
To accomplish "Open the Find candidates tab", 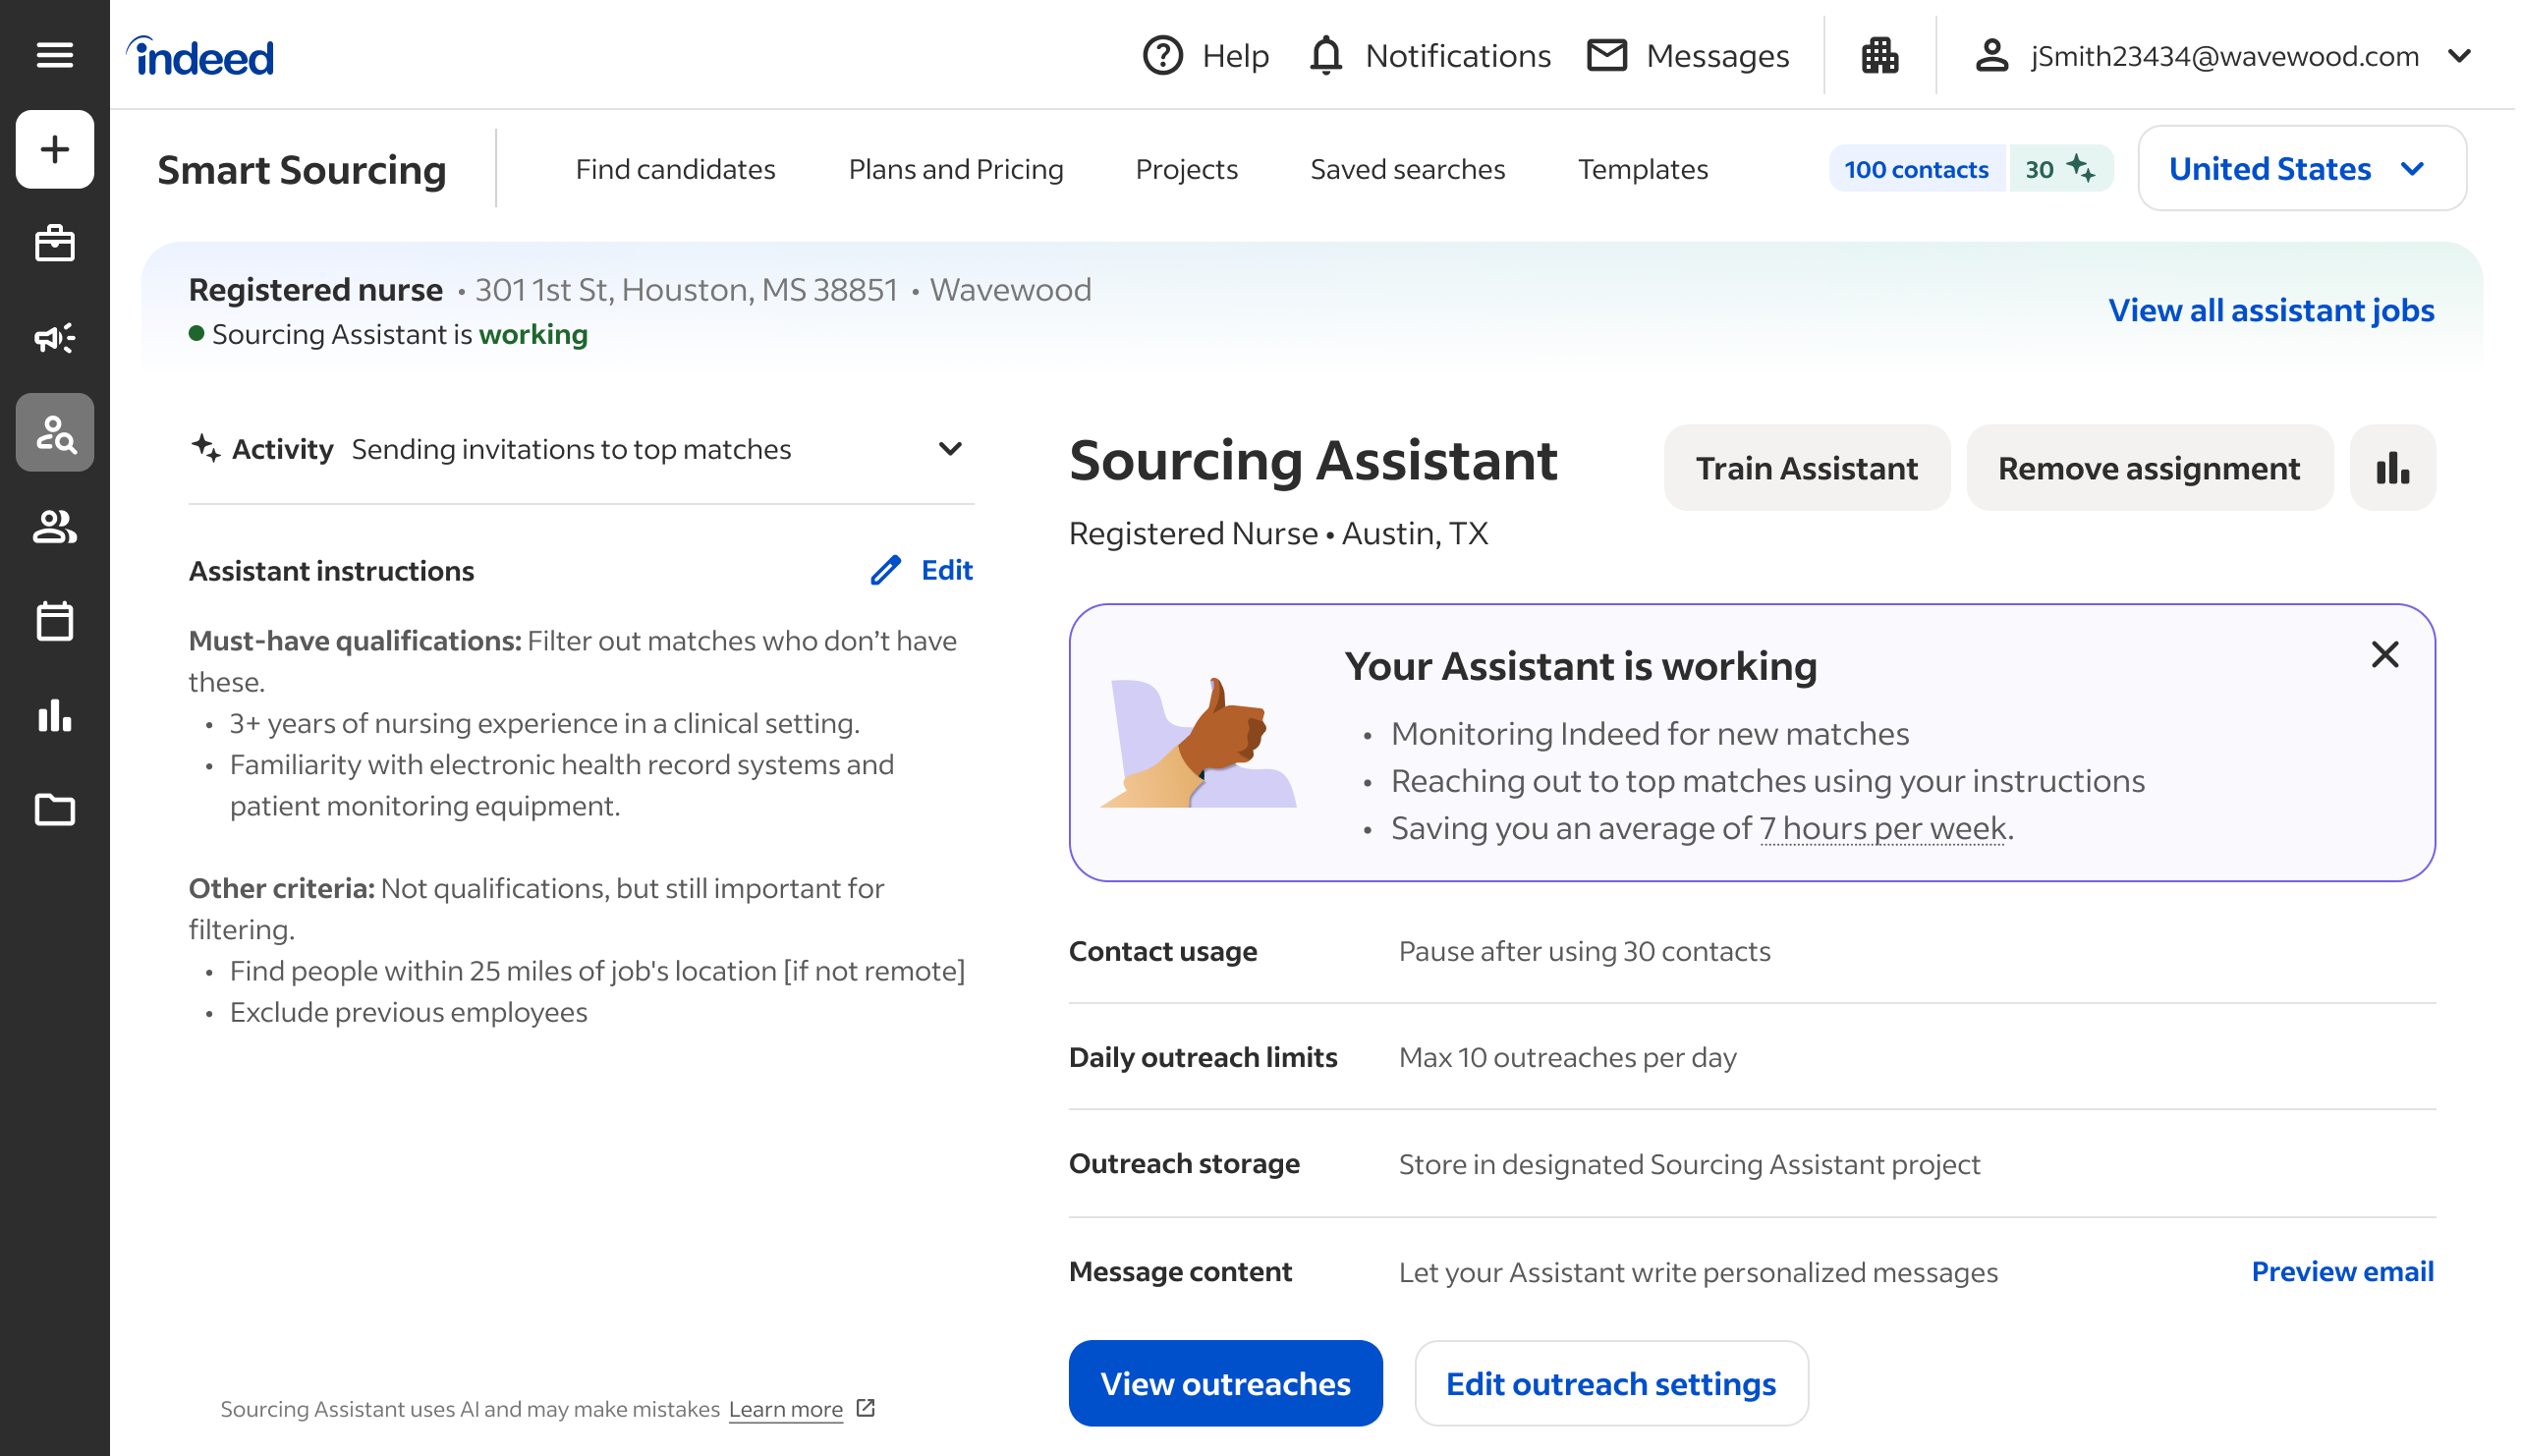I will pos(675,169).
